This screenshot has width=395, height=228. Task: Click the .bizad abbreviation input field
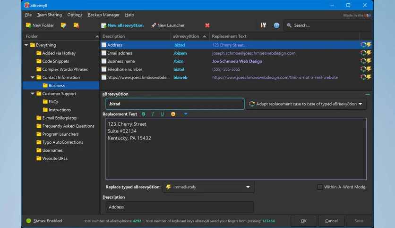coord(175,104)
